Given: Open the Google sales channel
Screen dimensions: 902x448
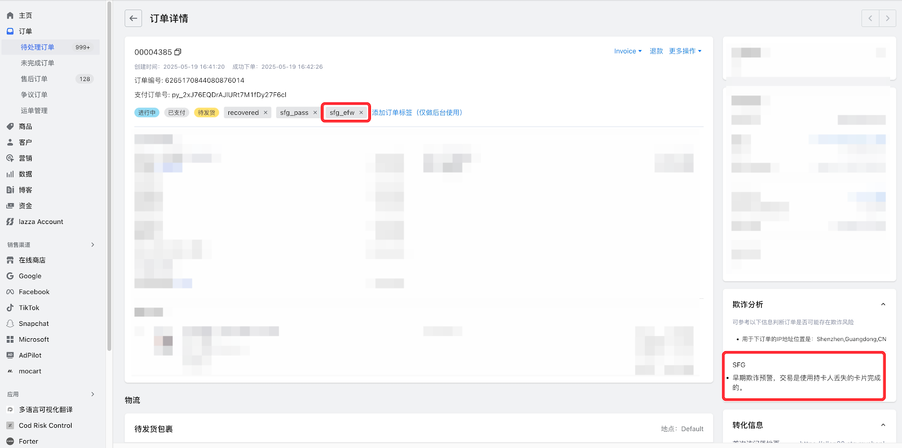Looking at the screenshot, I should [x=30, y=276].
